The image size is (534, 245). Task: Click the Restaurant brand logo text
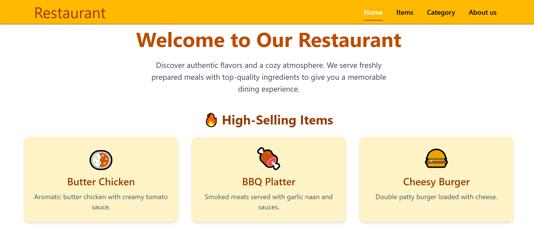tap(70, 13)
